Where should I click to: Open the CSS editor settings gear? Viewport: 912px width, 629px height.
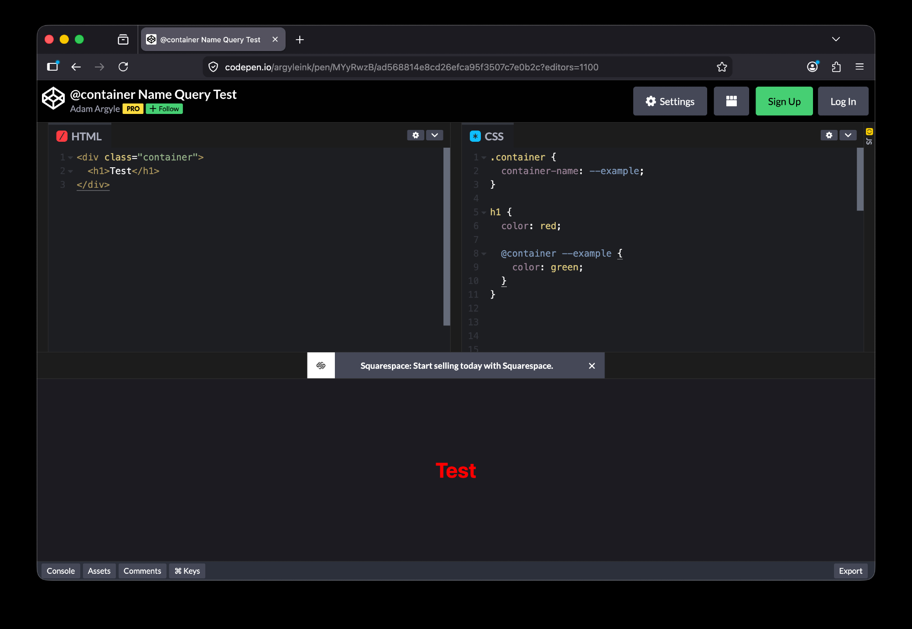coord(829,135)
